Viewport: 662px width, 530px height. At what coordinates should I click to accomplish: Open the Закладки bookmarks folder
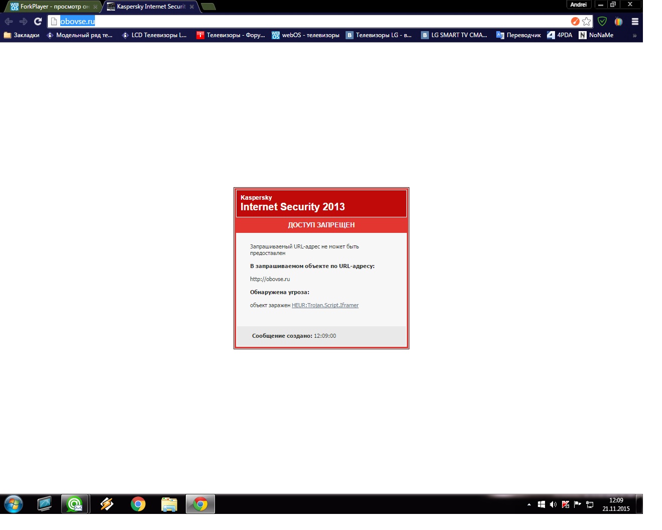(22, 35)
